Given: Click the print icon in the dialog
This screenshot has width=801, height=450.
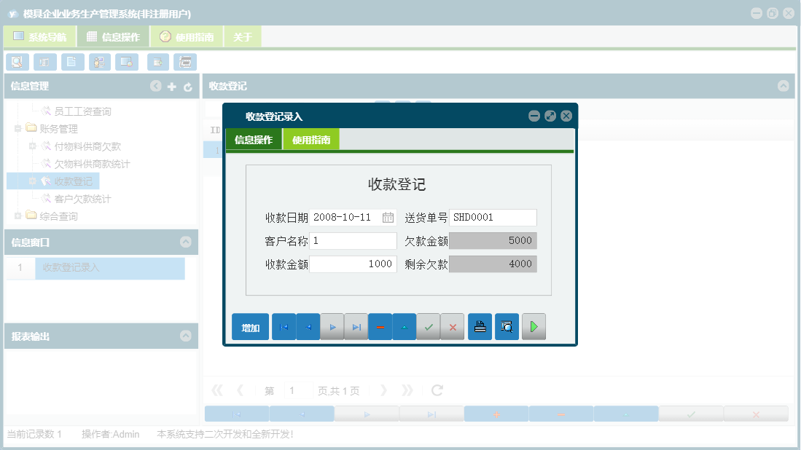Looking at the screenshot, I should point(480,326).
